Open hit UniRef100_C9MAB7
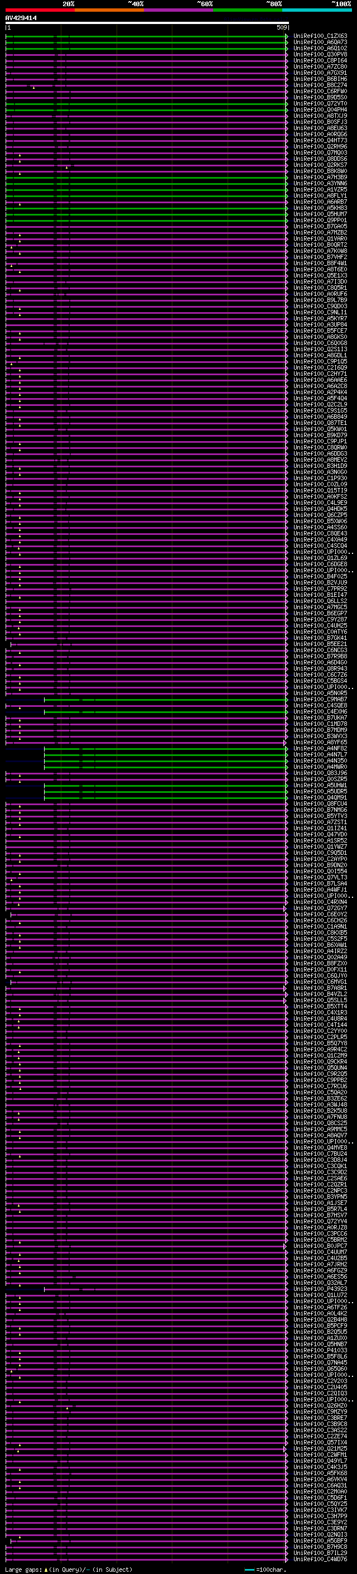 (320, 700)
